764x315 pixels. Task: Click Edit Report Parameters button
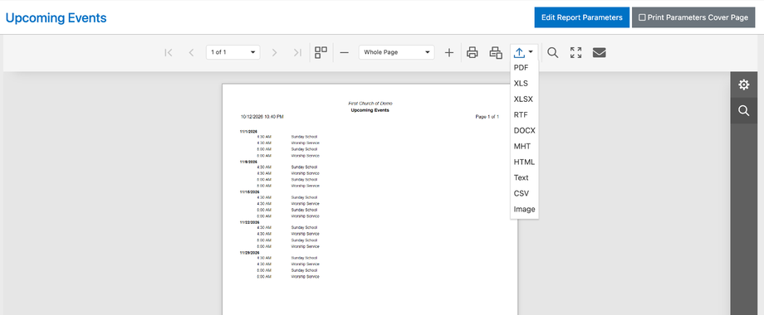582,17
